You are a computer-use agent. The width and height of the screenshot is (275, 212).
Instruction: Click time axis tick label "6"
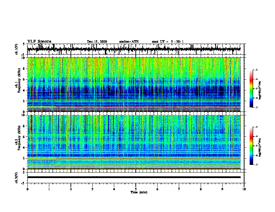(158, 189)
